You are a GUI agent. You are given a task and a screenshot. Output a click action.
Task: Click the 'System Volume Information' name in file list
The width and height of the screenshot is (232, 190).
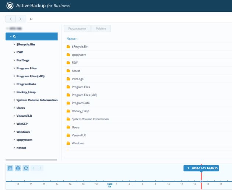click(x=90, y=119)
